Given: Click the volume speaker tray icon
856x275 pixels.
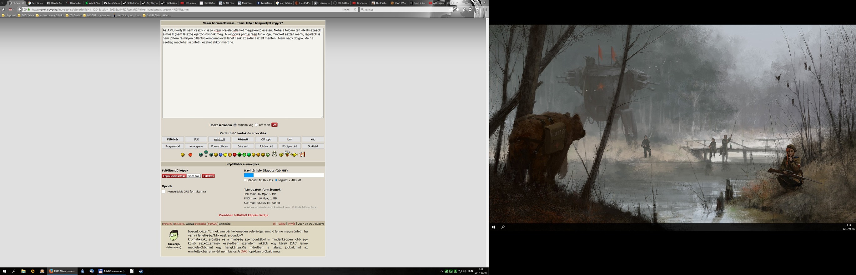Looking at the screenshot, I should (465, 271).
